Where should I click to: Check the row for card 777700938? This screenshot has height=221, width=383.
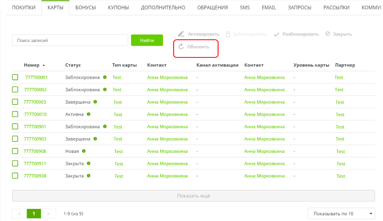click(x=15, y=176)
